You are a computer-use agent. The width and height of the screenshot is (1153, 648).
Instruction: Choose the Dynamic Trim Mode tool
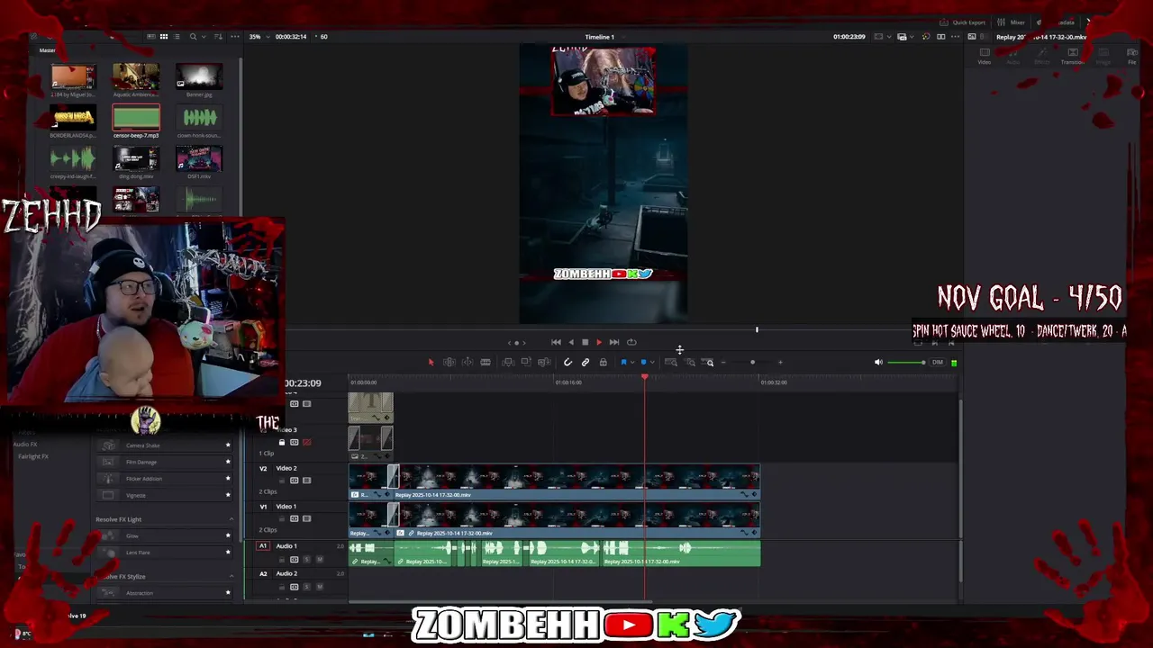(467, 362)
